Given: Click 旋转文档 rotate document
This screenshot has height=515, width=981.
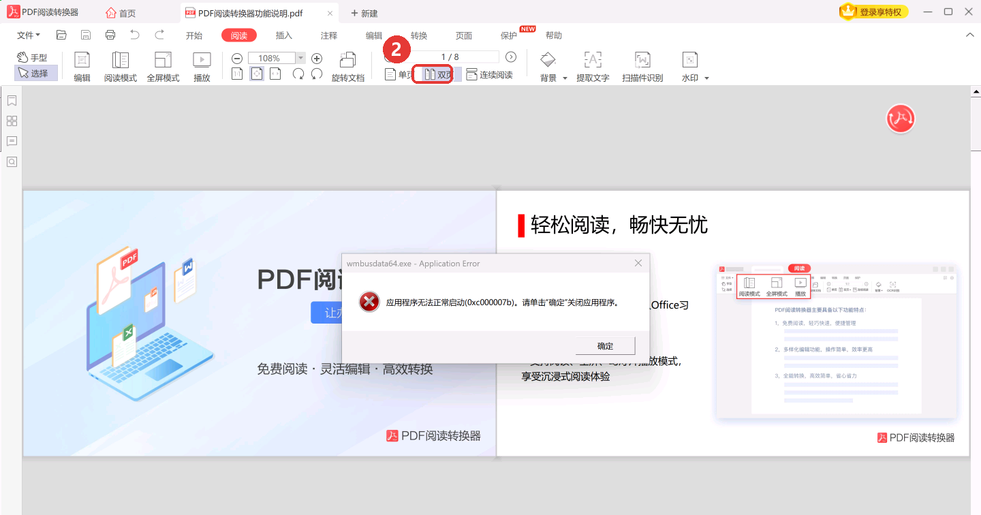Looking at the screenshot, I should (x=348, y=67).
